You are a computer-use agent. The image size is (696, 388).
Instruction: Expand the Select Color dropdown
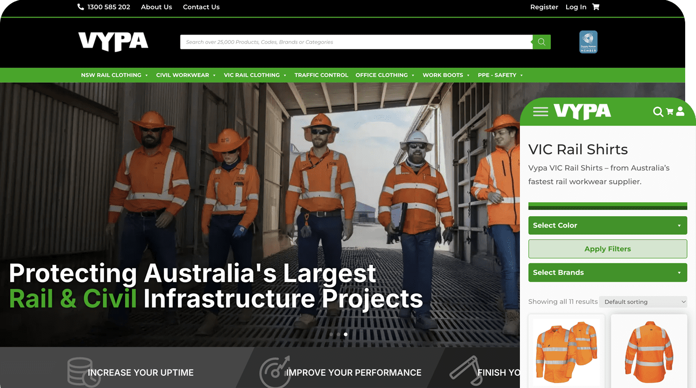tap(607, 226)
